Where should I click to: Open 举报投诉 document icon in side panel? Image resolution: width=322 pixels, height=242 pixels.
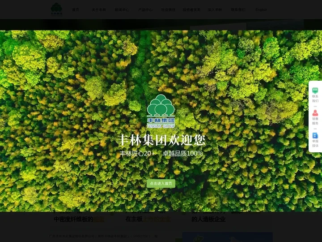pyautogui.click(x=315, y=135)
